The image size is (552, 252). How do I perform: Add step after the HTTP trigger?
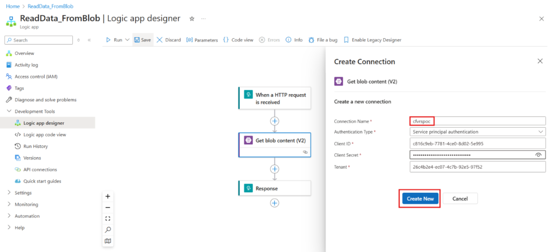274,121
